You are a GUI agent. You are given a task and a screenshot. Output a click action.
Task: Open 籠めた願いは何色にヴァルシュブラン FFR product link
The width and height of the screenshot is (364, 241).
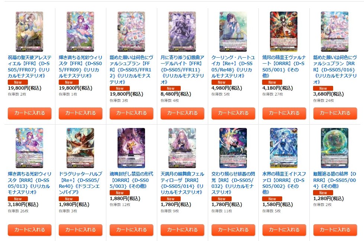[x=131, y=70]
